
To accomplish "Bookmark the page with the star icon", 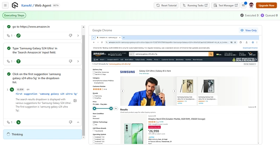I will [235, 42].
